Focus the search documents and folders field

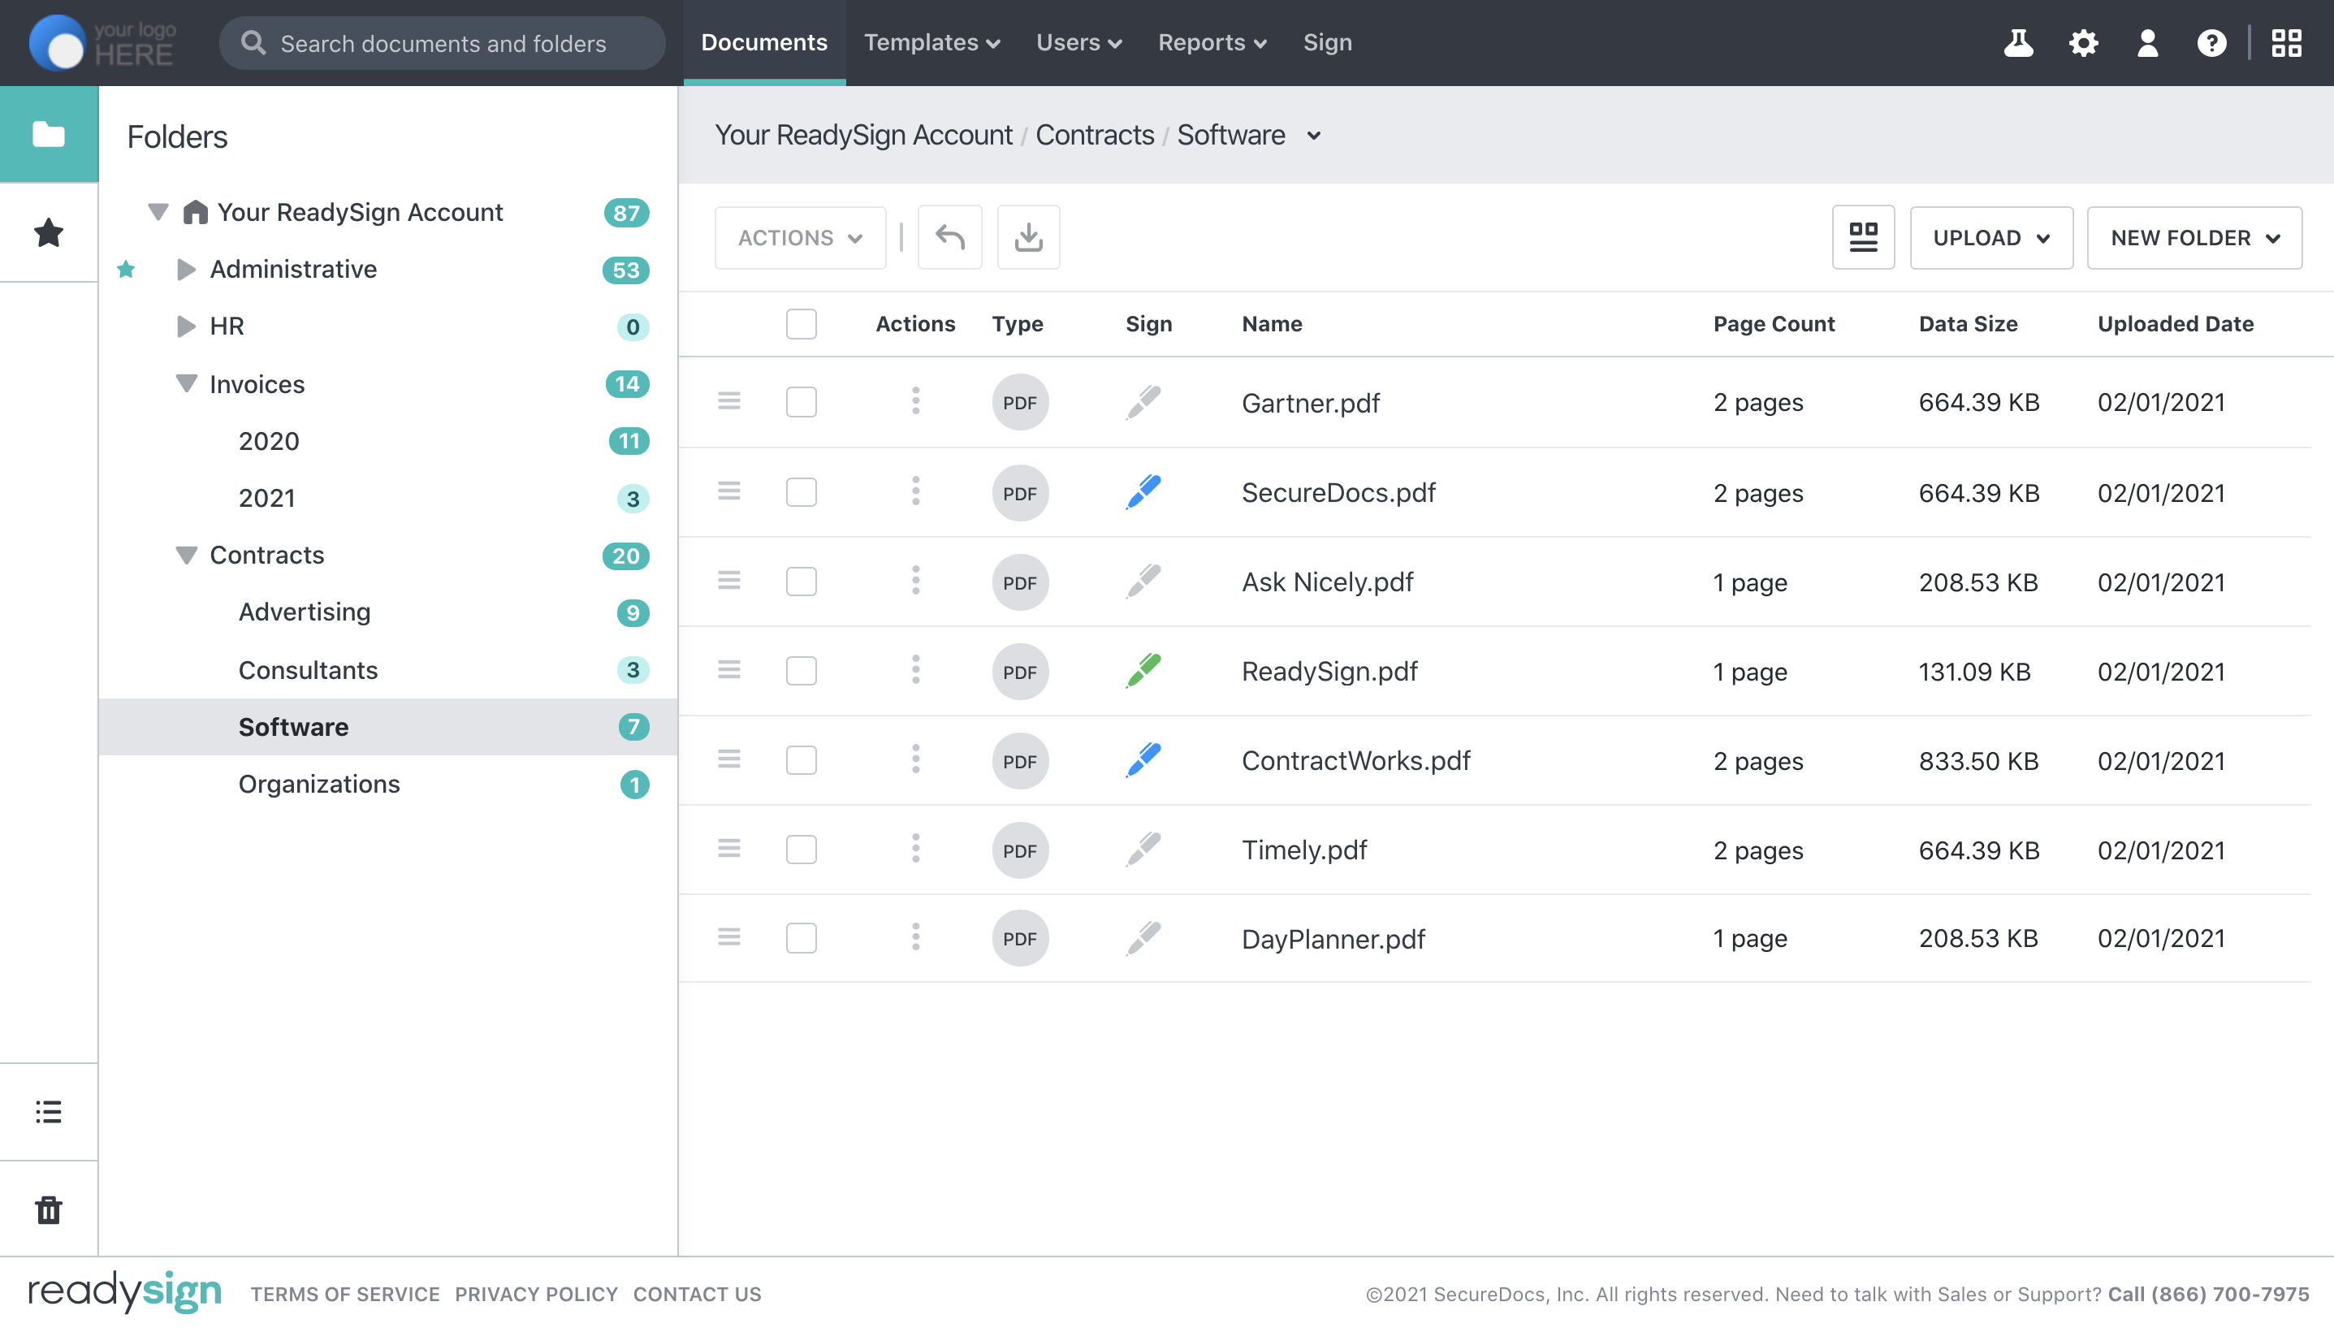[x=443, y=43]
